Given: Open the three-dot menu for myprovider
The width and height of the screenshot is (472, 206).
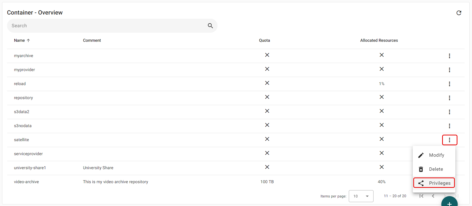Looking at the screenshot, I should pos(449,70).
